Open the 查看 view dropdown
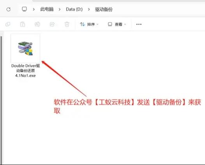This screenshot has width=205, height=165. (117, 24)
